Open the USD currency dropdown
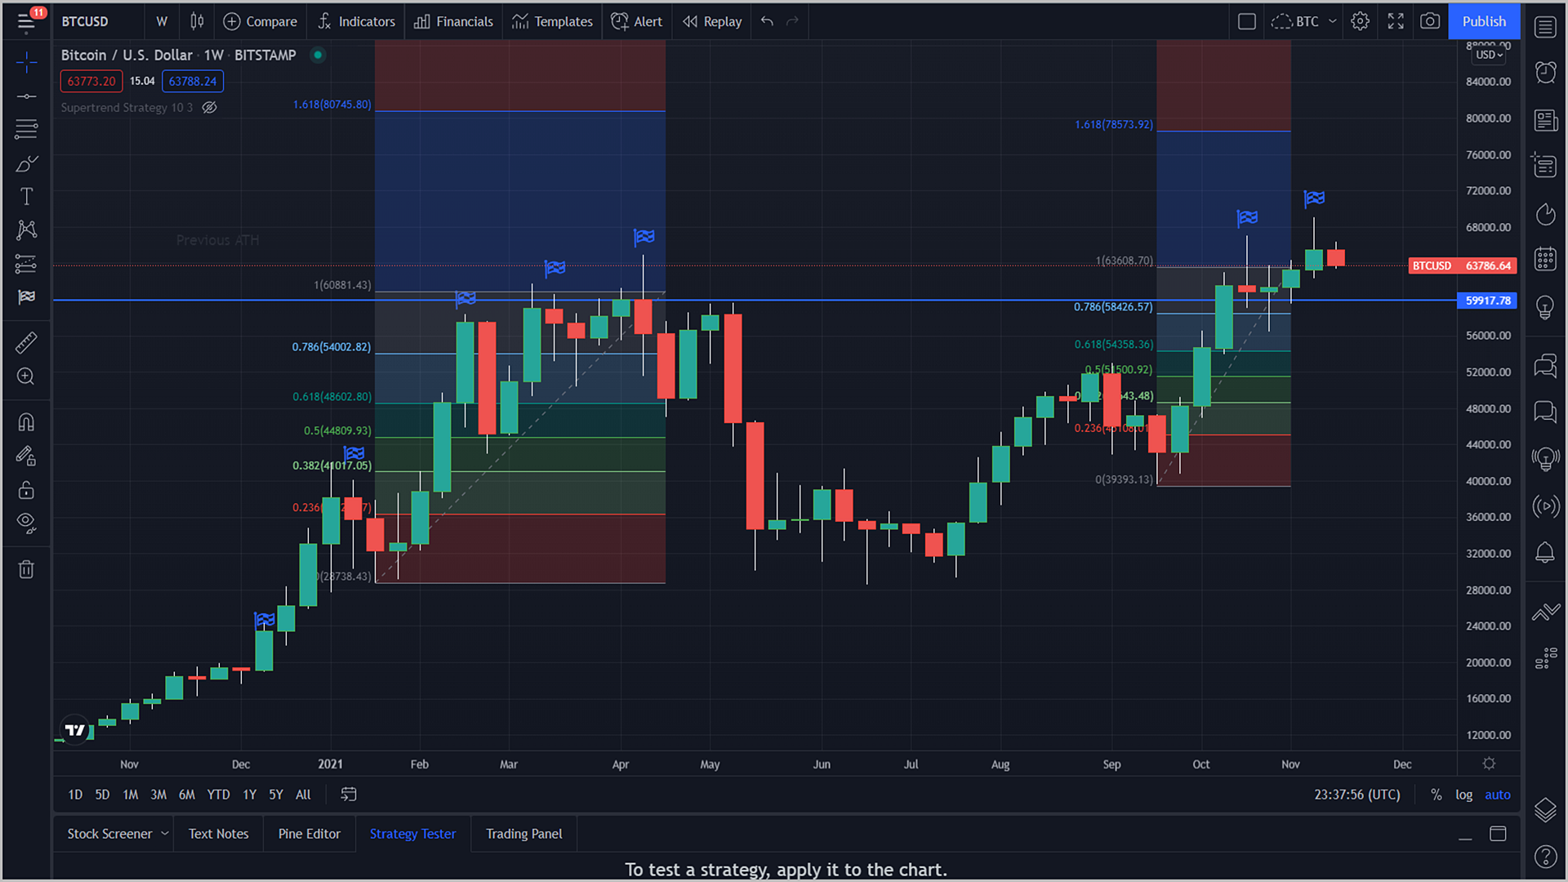 (x=1489, y=55)
